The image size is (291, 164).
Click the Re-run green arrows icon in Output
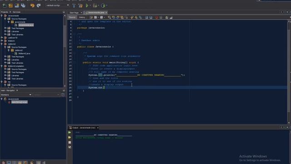coord(70,133)
